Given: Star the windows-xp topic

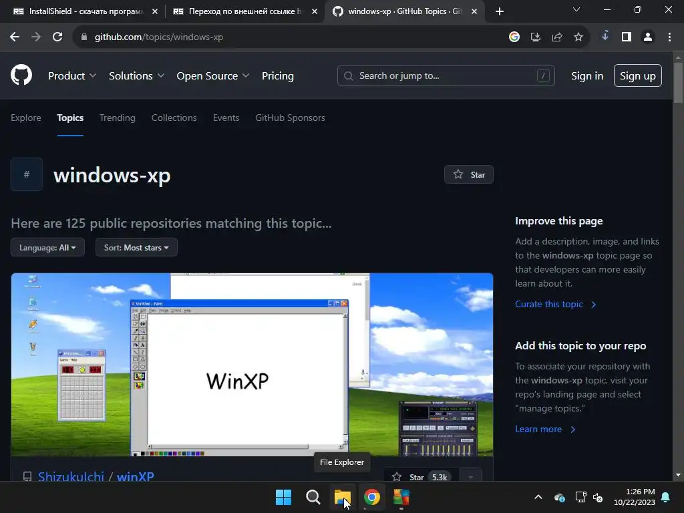Looking at the screenshot, I should pos(469,174).
